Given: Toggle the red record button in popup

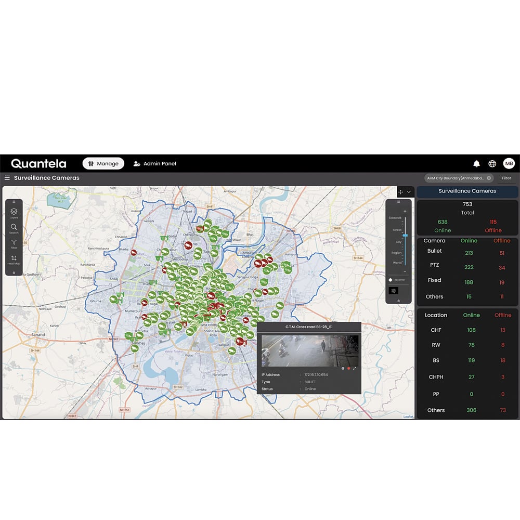Looking at the screenshot, I should pyautogui.click(x=348, y=368).
